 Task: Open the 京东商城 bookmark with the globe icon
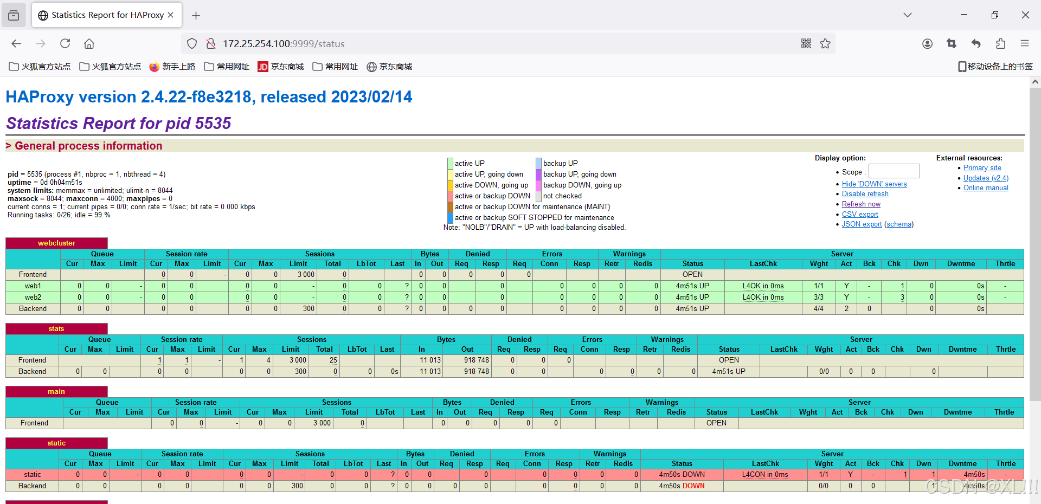389,67
